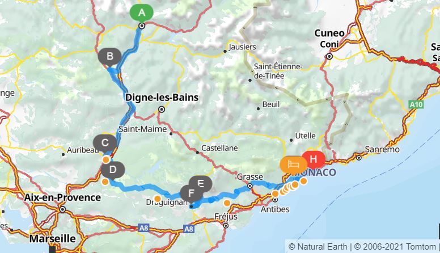Select the orange dot just below marker C
This screenshot has width=440, height=253.
(106, 160)
